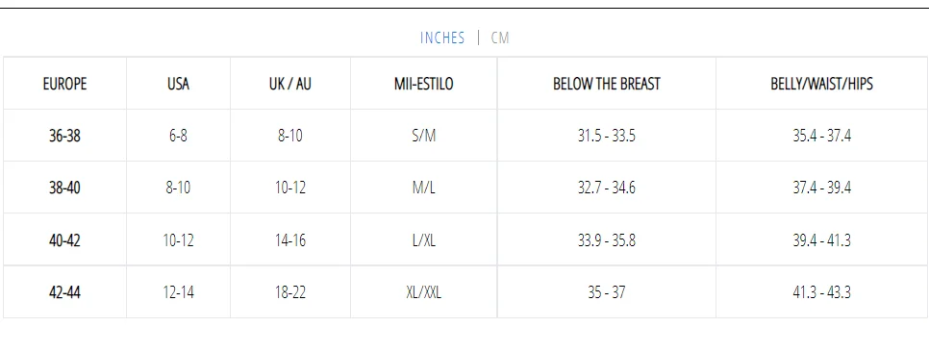Select the USA column header
The width and height of the screenshot is (929, 352).
pyautogui.click(x=178, y=84)
